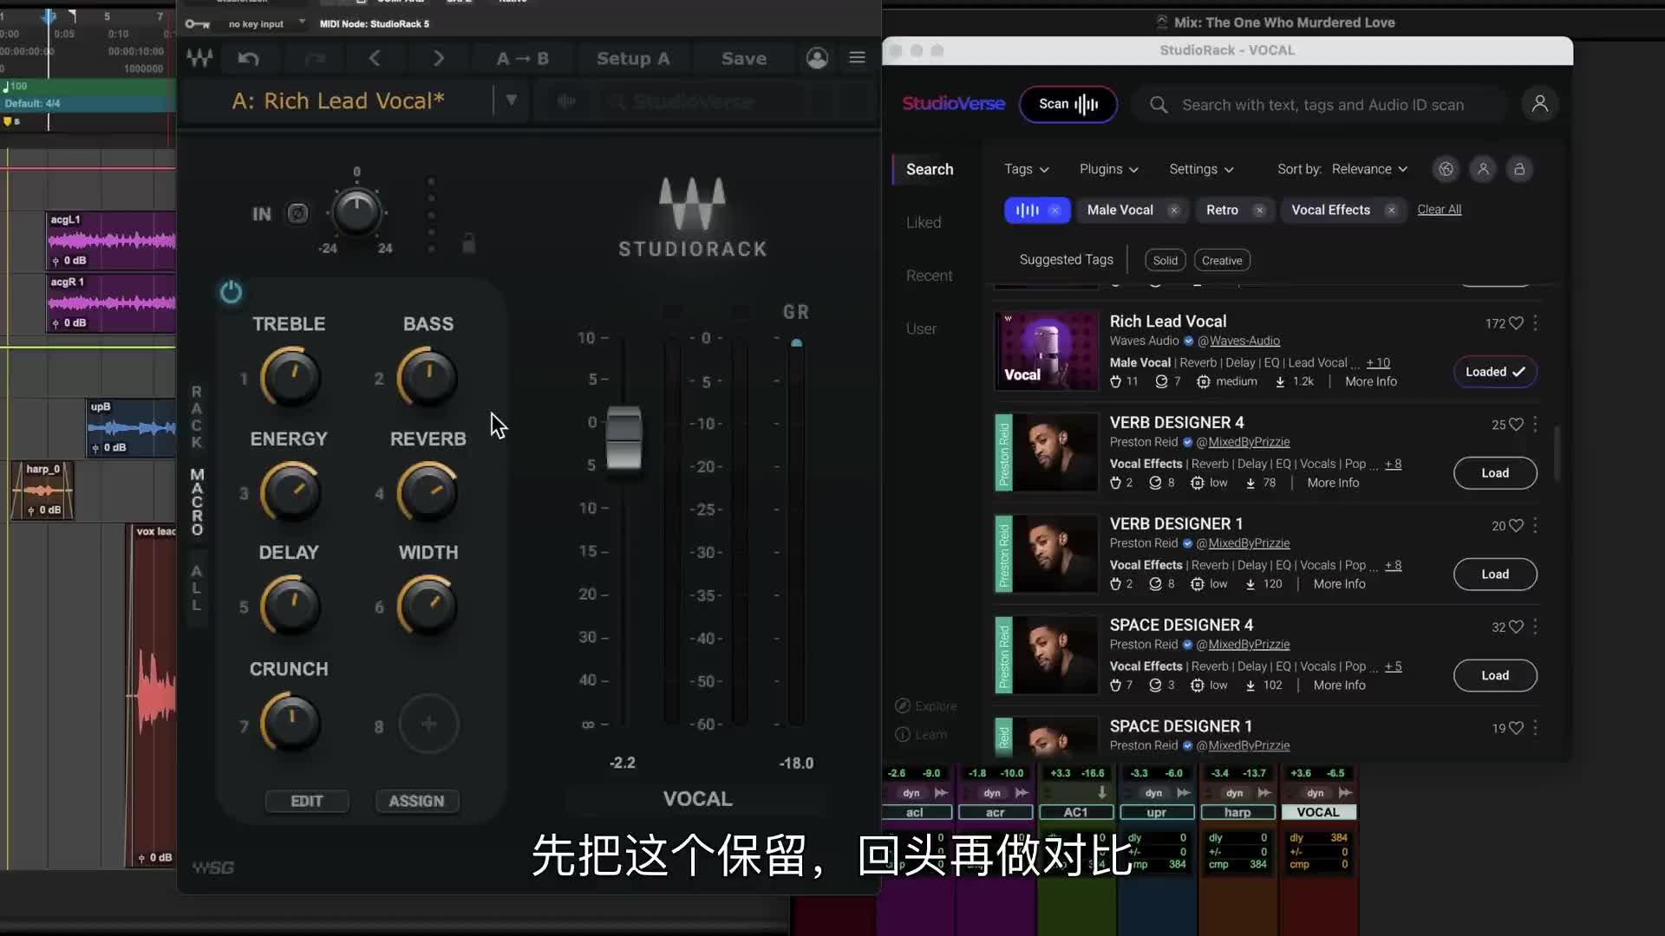The image size is (1665, 936).
Task: Open More Info for Rich Lead Vocal
Action: (1370, 381)
